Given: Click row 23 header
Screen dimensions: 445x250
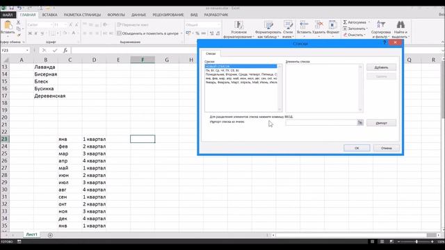Looking at the screenshot, I should click(5, 139).
